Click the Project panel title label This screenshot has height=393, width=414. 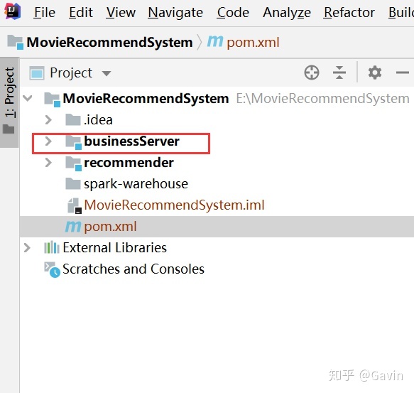click(x=71, y=72)
